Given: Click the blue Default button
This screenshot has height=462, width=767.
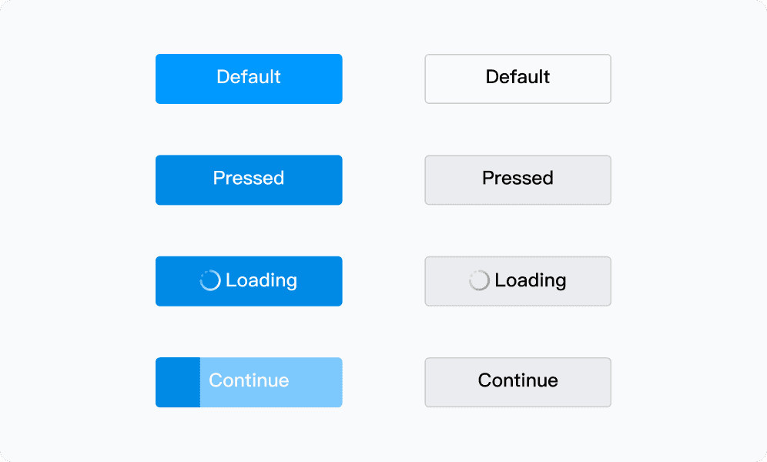Looking at the screenshot, I should click(249, 79).
